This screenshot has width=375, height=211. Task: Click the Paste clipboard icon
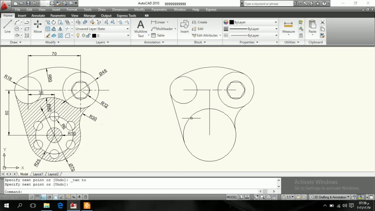pyautogui.click(x=312, y=27)
